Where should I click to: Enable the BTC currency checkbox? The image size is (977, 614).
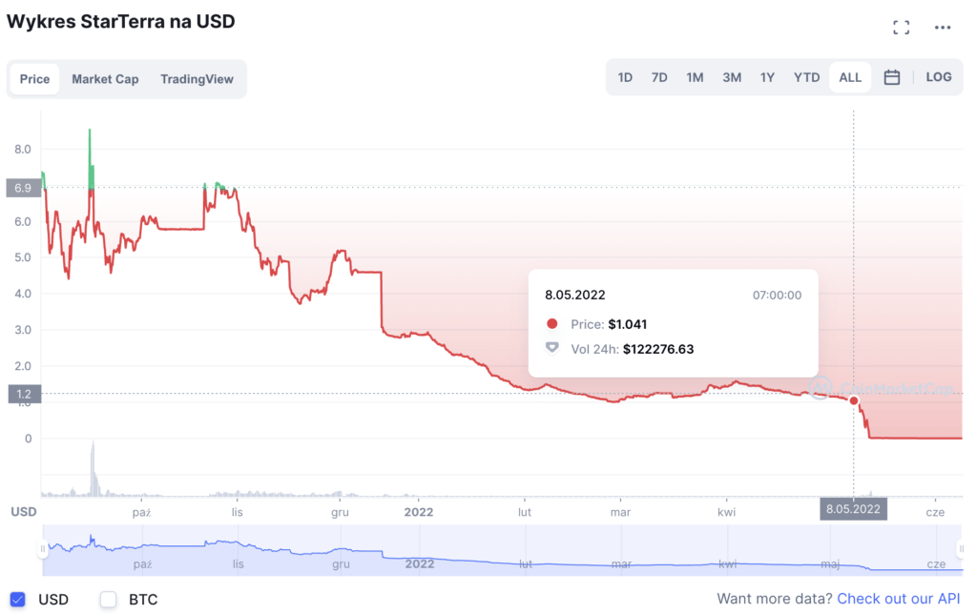pos(109,600)
